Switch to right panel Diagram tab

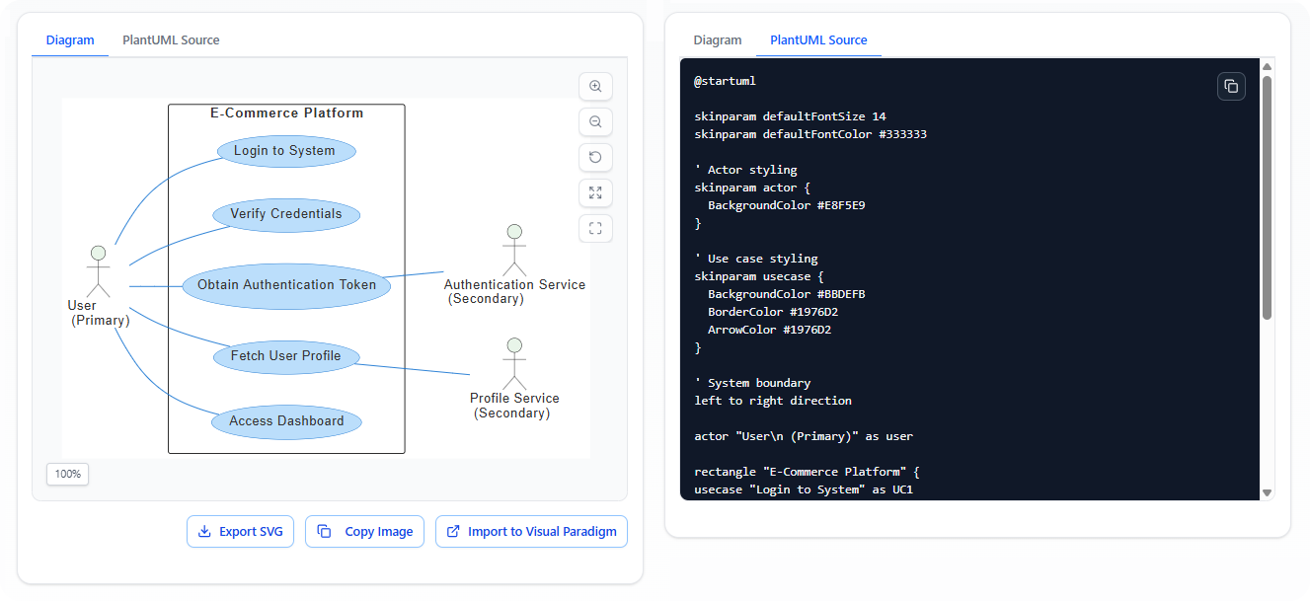(x=718, y=40)
